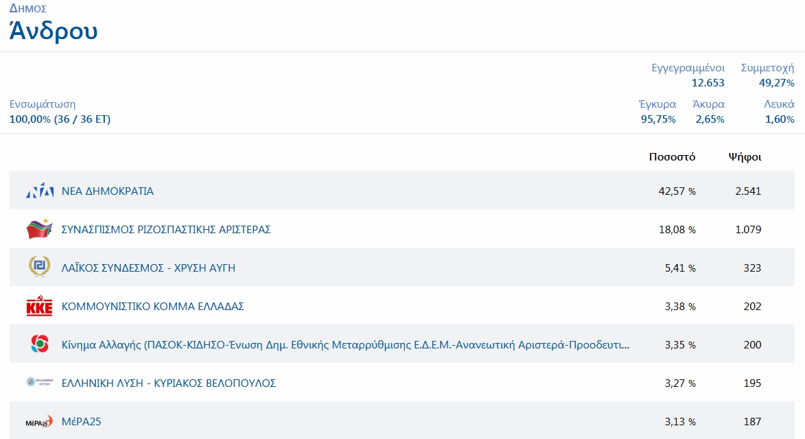Click the Chrysi Avgi wreath emblem
Viewport: 805px width, 439px height.
coord(39,268)
